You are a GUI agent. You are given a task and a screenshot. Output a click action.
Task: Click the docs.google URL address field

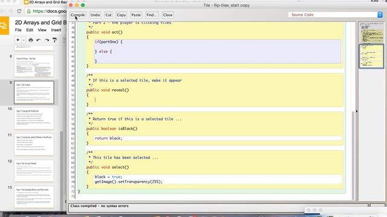pos(50,11)
